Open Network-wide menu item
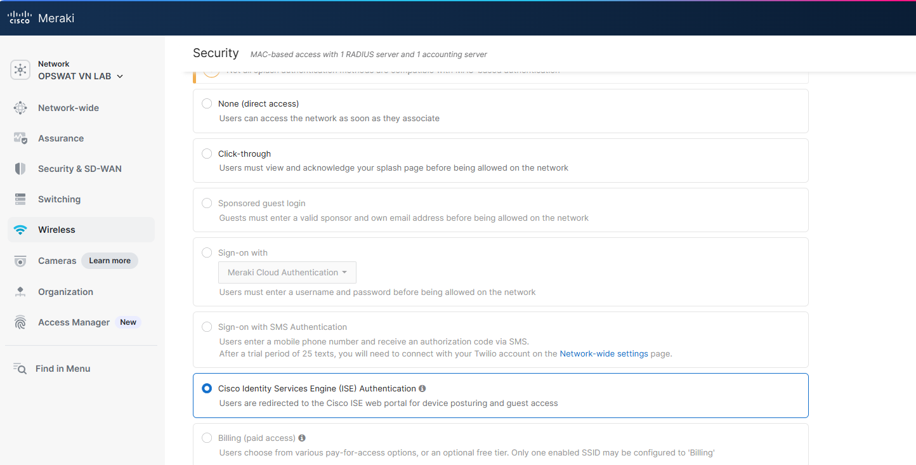 81,108
